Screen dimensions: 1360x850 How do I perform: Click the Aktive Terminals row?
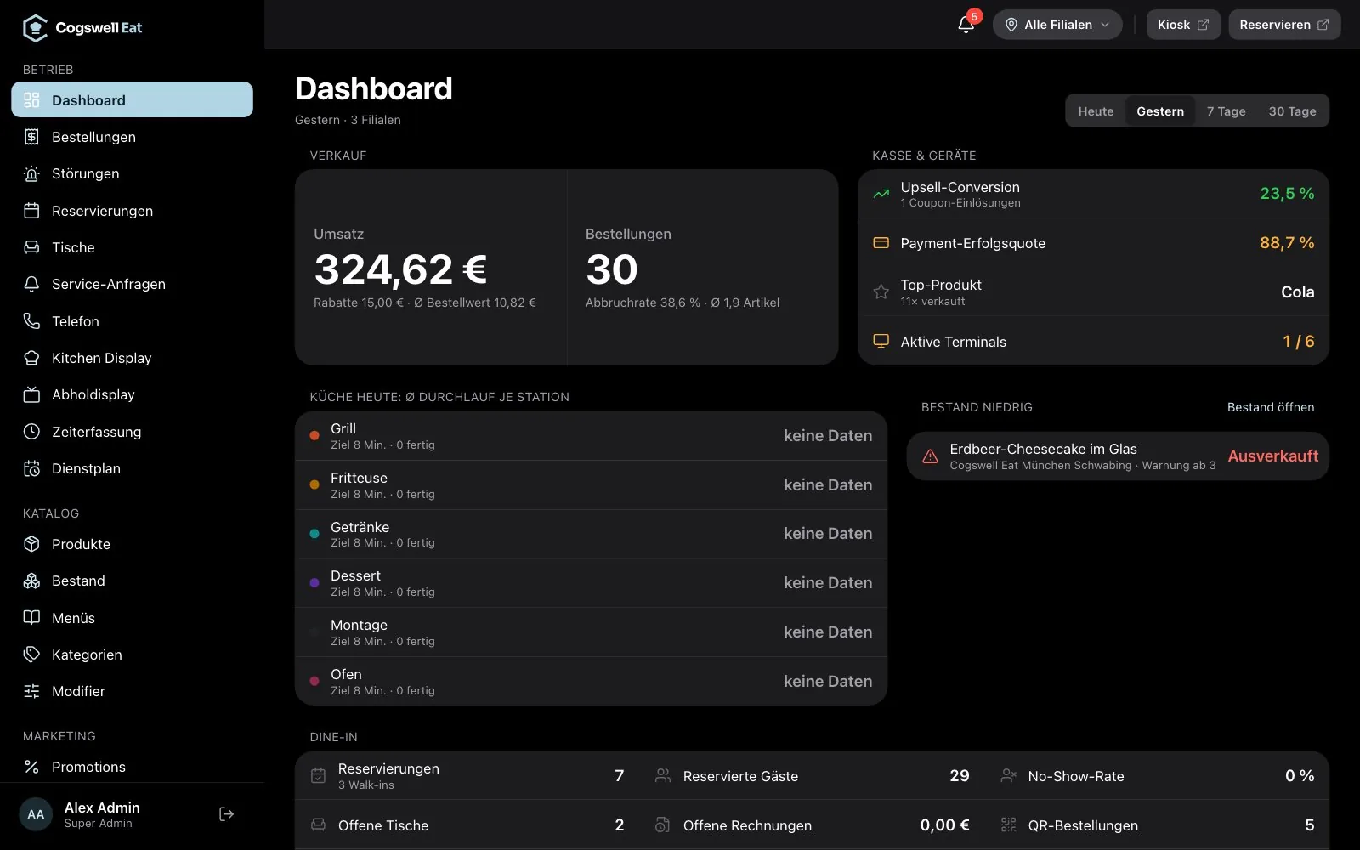(1093, 342)
